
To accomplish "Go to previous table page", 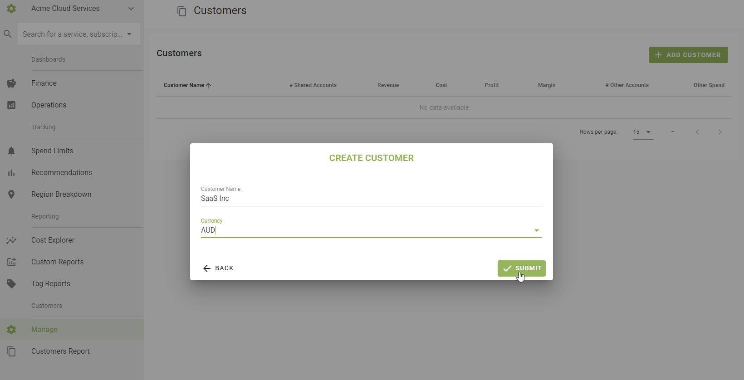I will (x=697, y=132).
